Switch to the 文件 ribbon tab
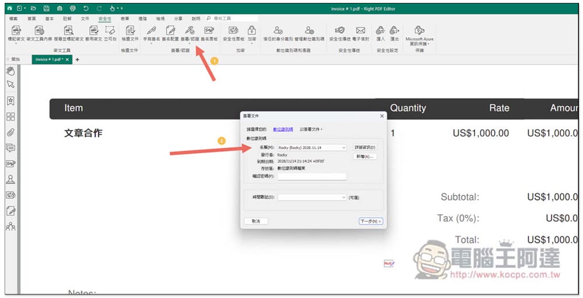This screenshot has height=298, width=583. coord(85,18)
